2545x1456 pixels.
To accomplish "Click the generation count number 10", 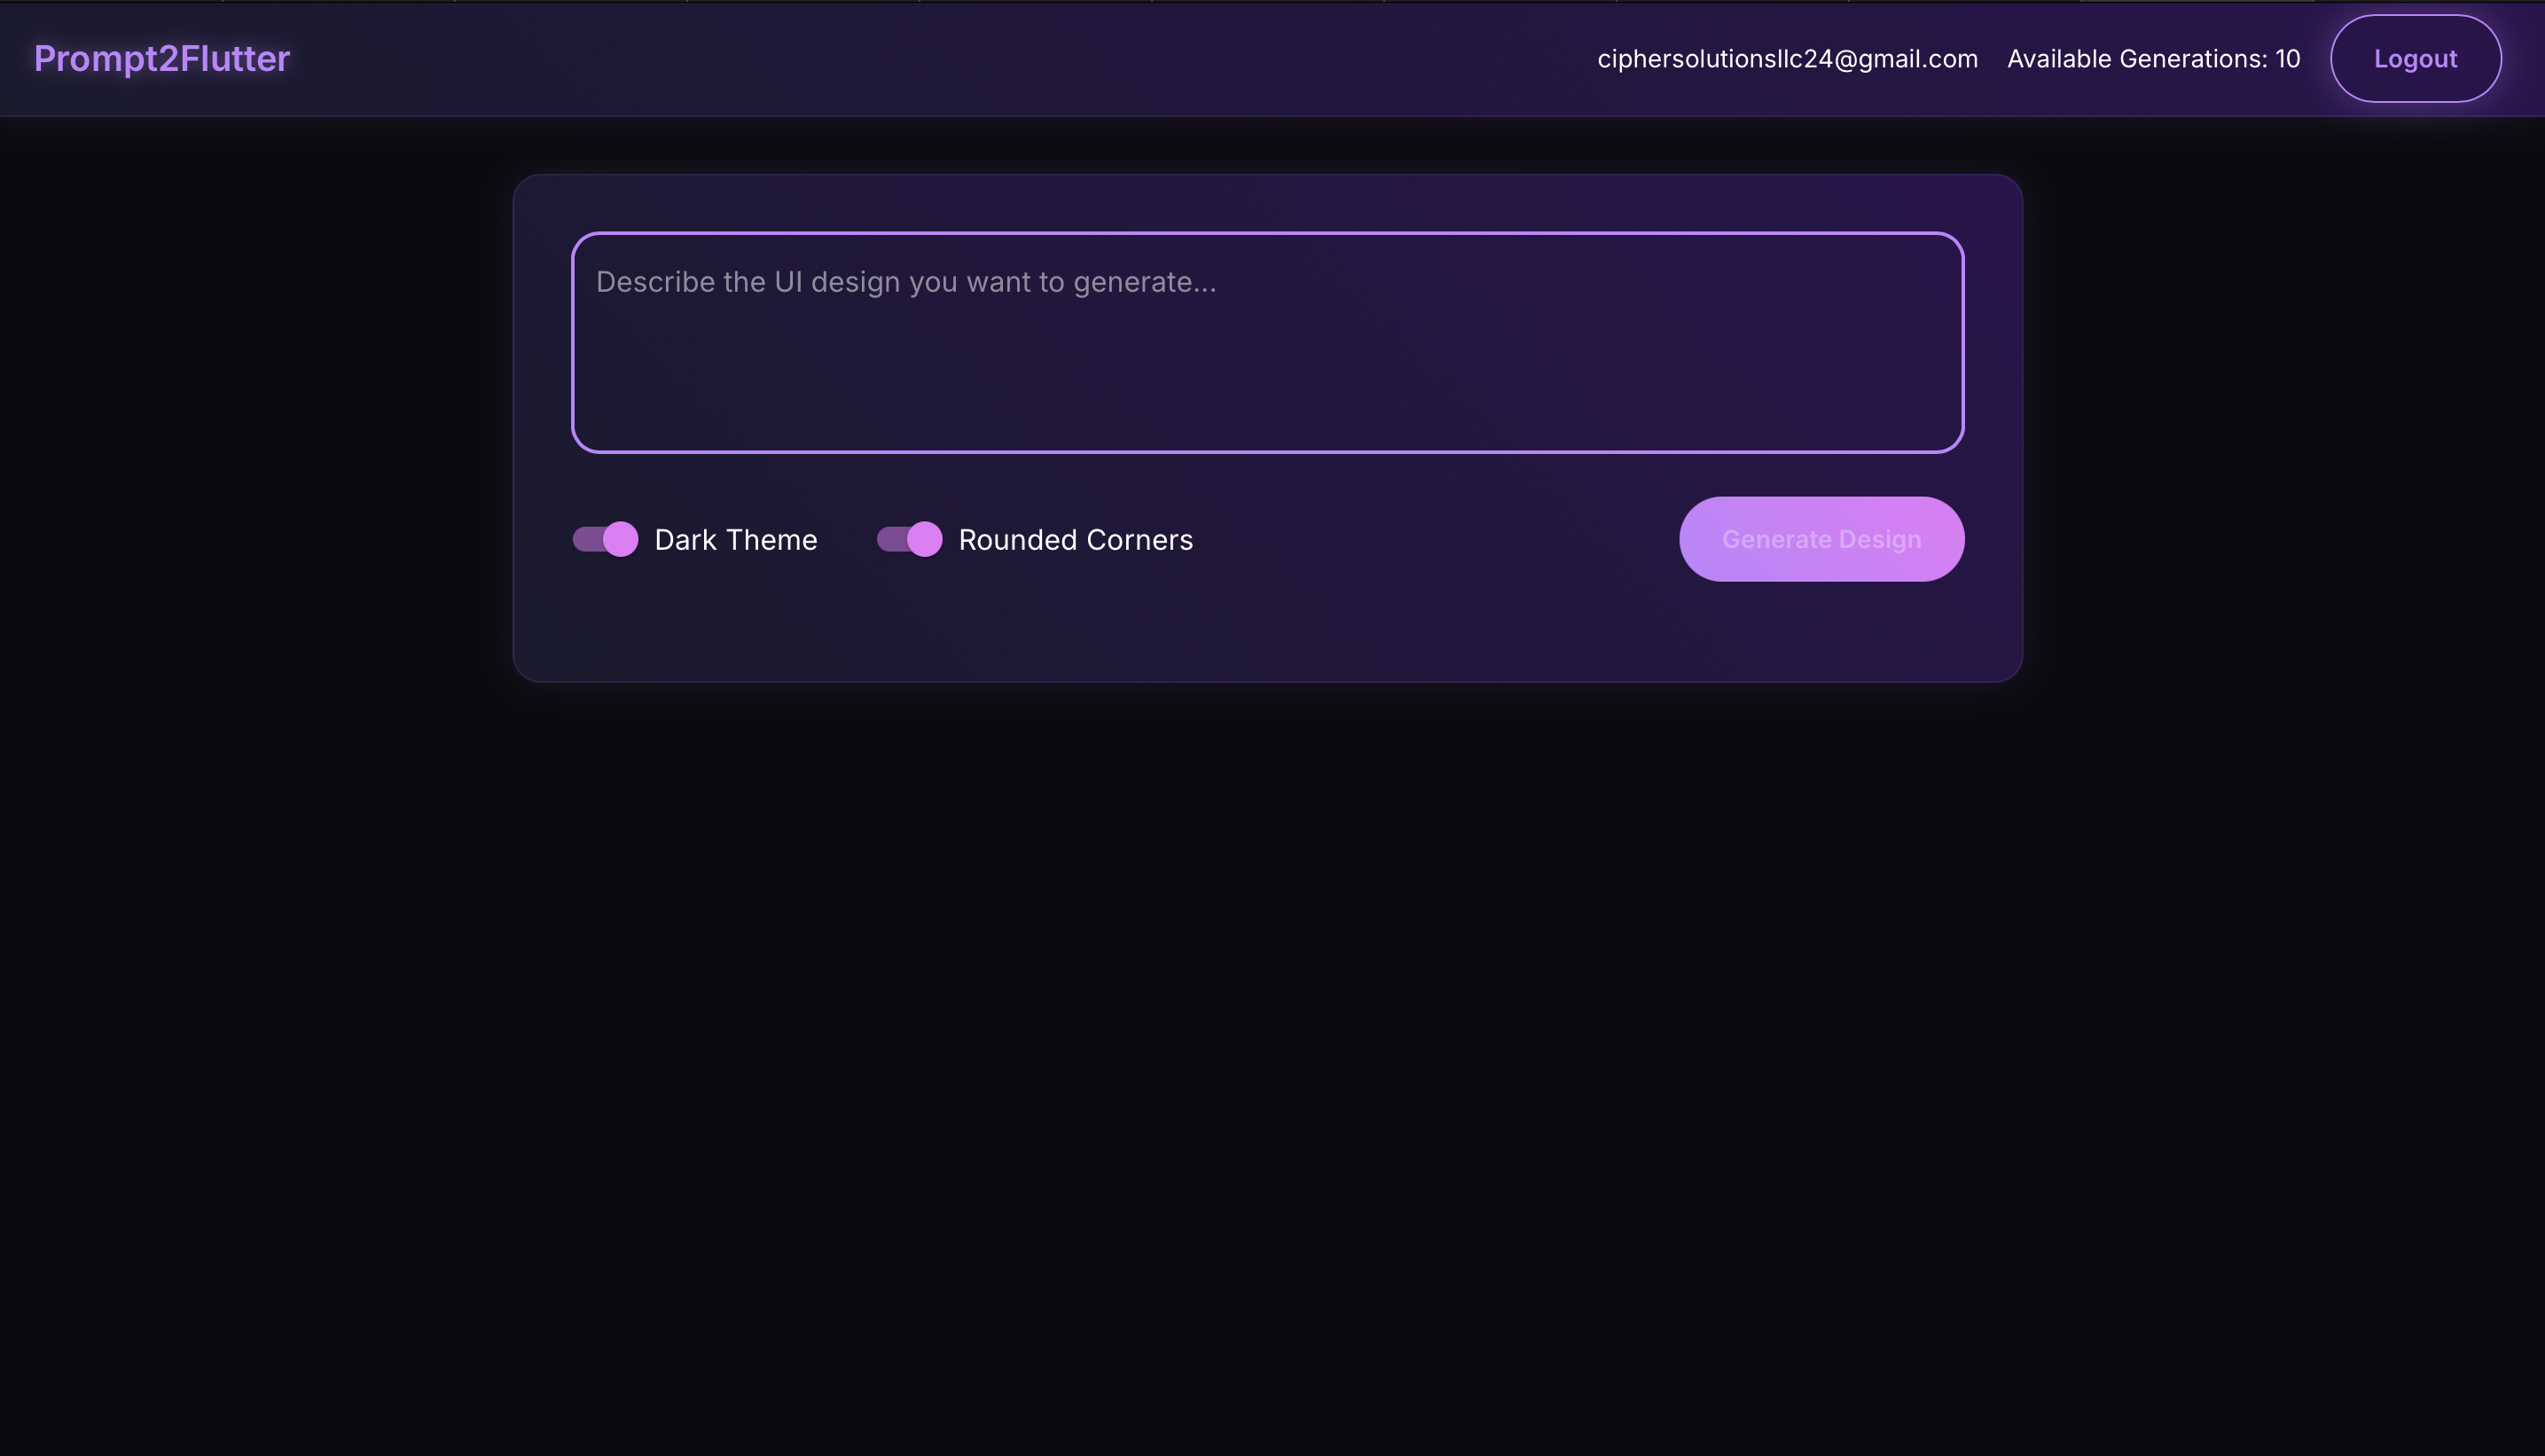I will click(x=2288, y=59).
